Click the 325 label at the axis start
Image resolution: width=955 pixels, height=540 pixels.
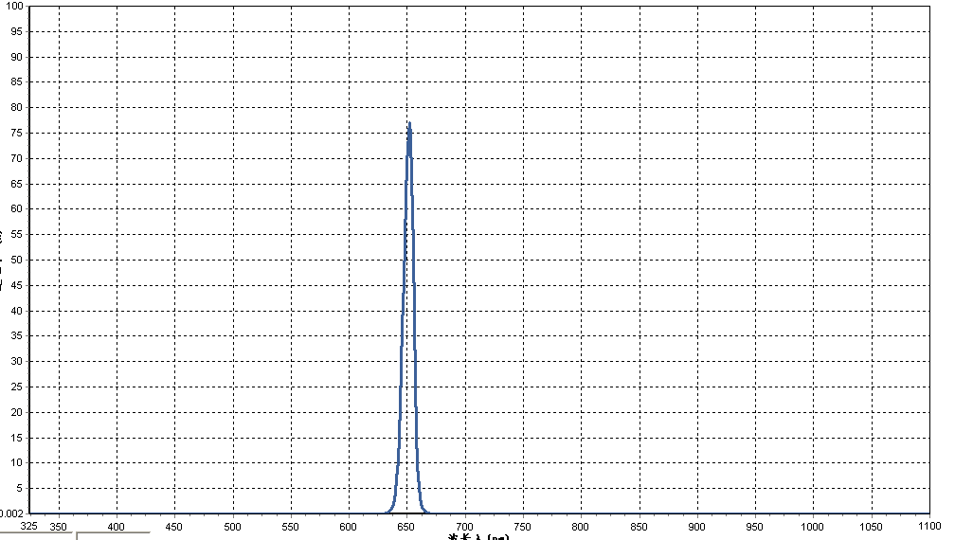[x=29, y=526]
